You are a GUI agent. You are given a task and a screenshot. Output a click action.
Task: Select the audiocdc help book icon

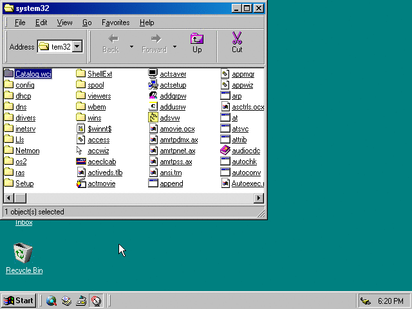coord(225,150)
